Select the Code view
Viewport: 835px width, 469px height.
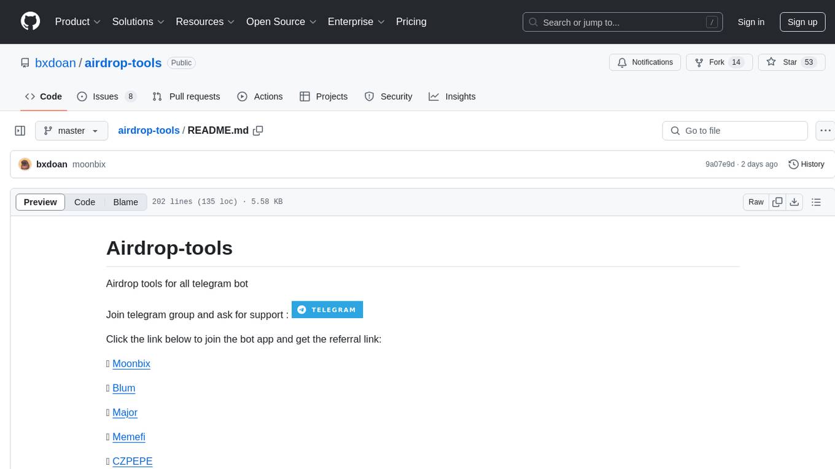85,202
